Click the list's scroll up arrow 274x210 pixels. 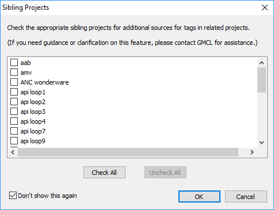coord(261,63)
